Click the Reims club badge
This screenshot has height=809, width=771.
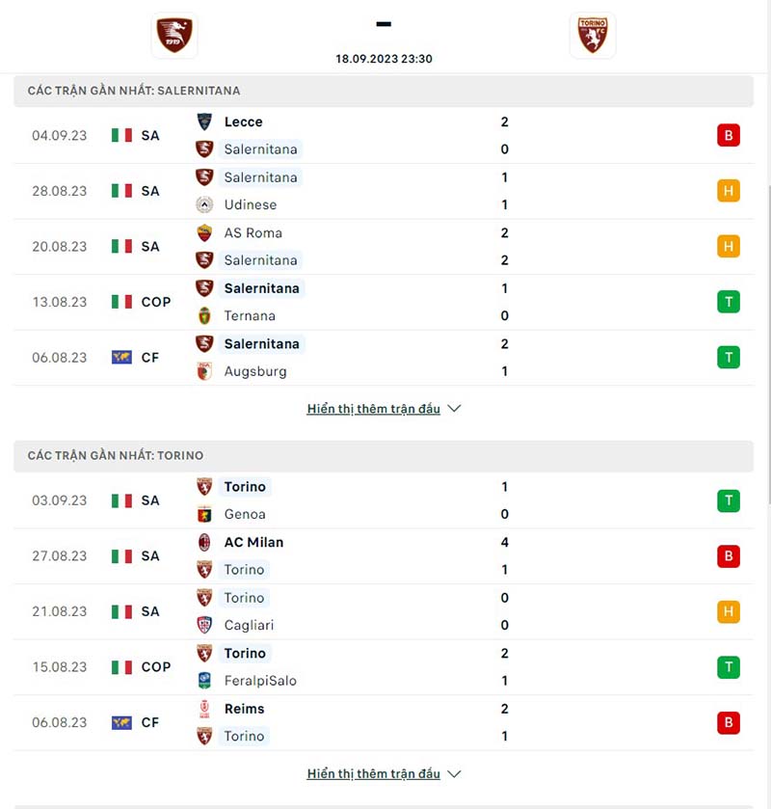point(204,709)
